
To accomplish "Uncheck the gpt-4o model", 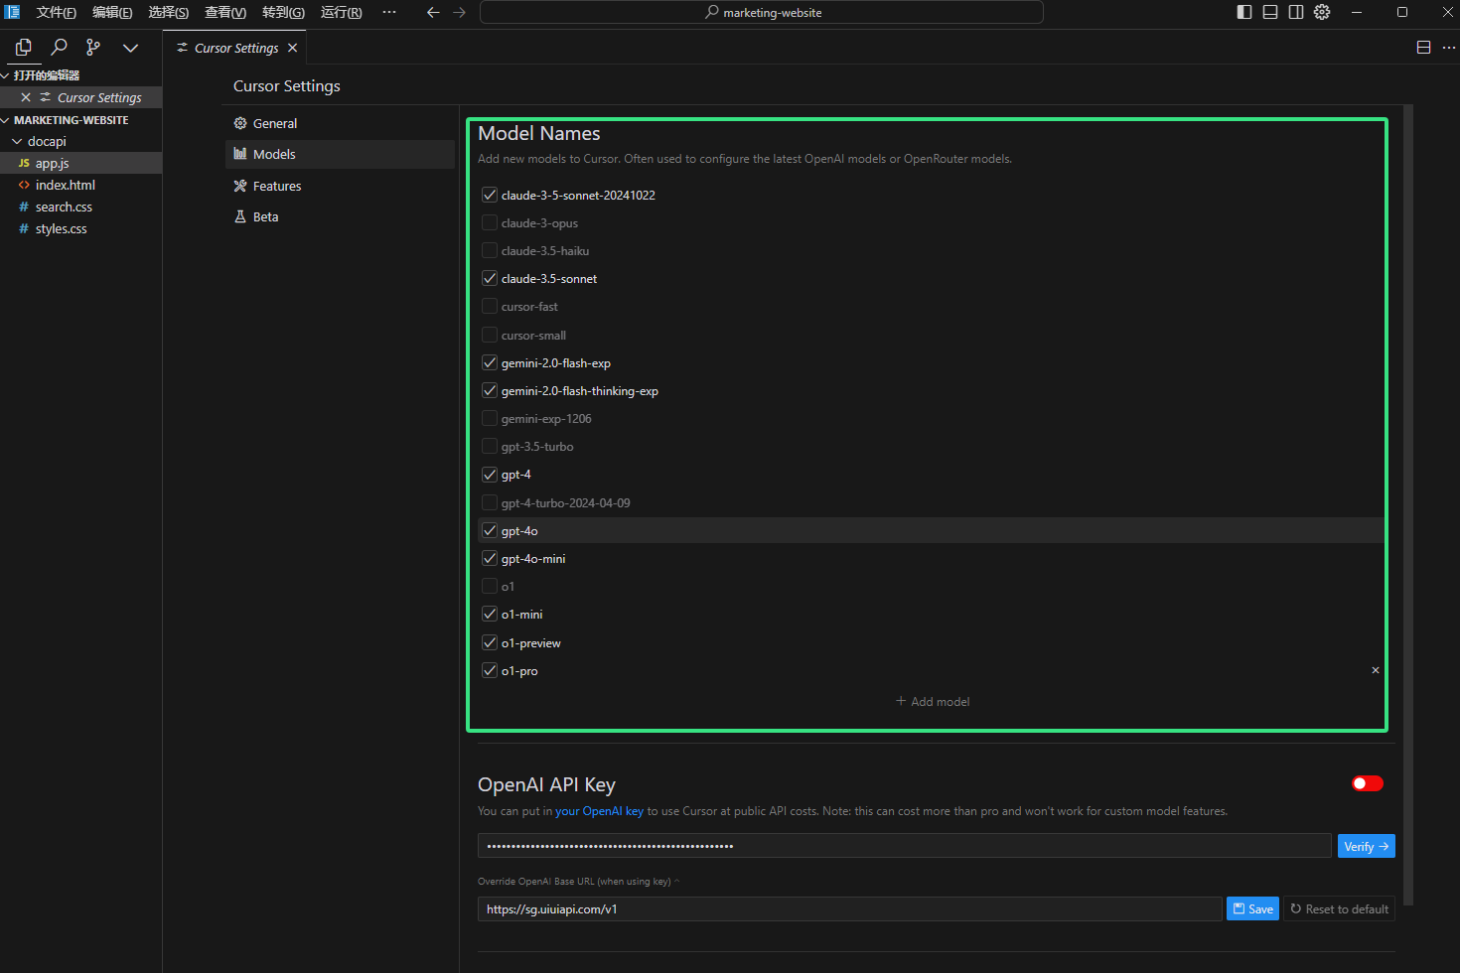I will point(490,530).
